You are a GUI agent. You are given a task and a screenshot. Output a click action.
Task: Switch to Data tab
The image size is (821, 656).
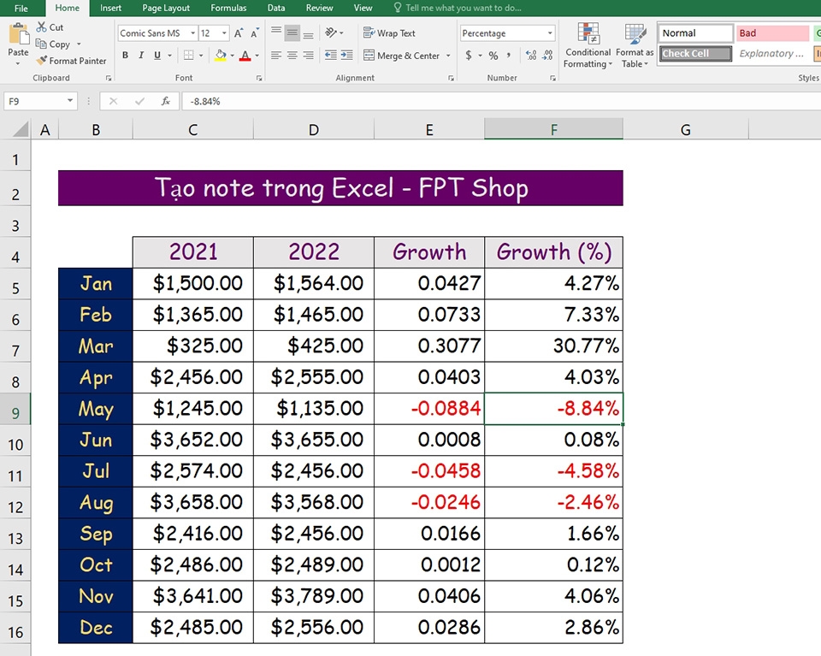[x=276, y=8]
